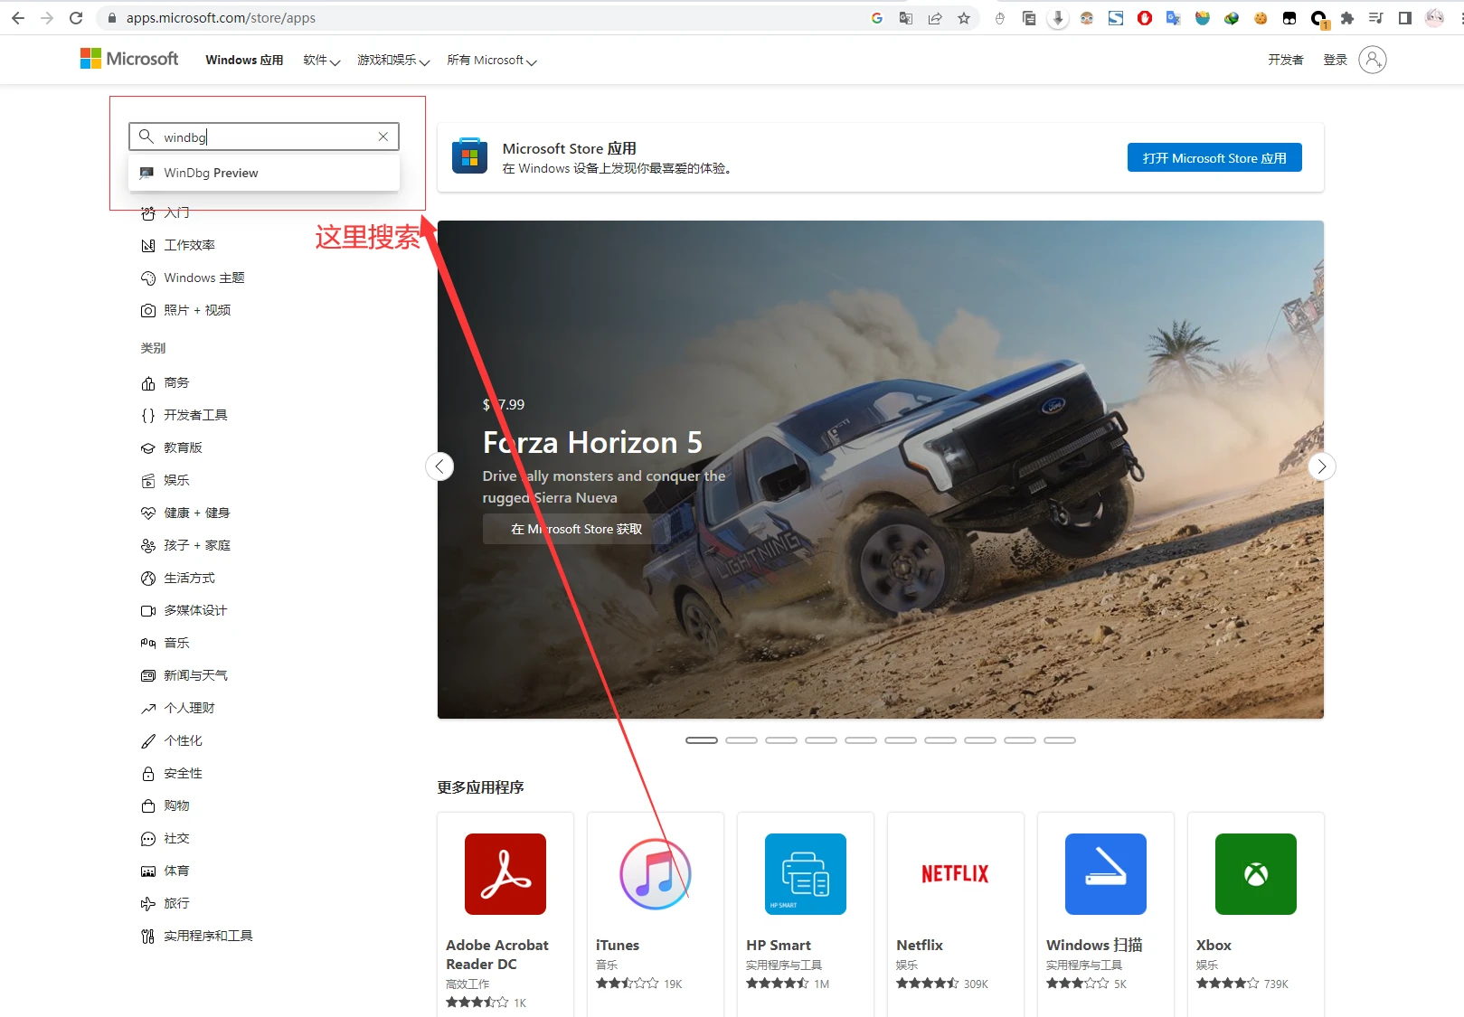
Task: Open the 个性化 category
Action: click(x=172, y=740)
